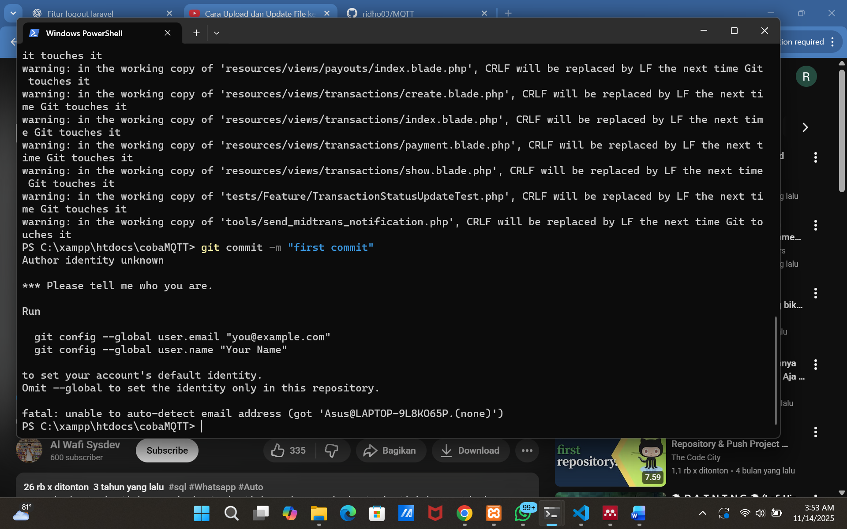This screenshot has height=529, width=847.
Task: Close the ridho03/MQTT browser tab
Action: coord(484,13)
